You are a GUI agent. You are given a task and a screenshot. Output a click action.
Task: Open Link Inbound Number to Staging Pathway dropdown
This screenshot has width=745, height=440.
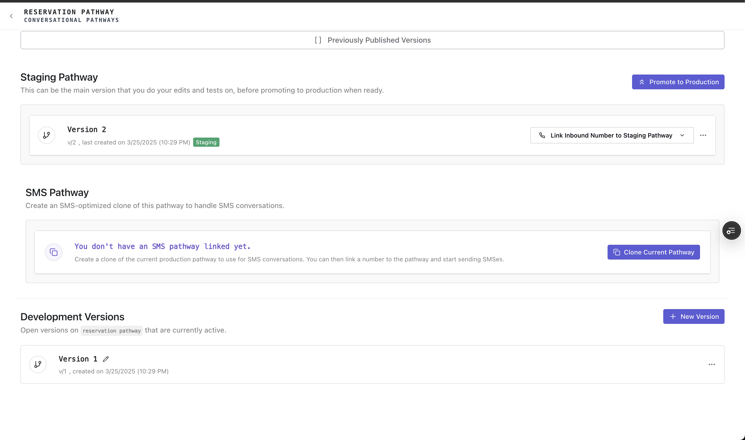pyautogui.click(x=612, y=135)
